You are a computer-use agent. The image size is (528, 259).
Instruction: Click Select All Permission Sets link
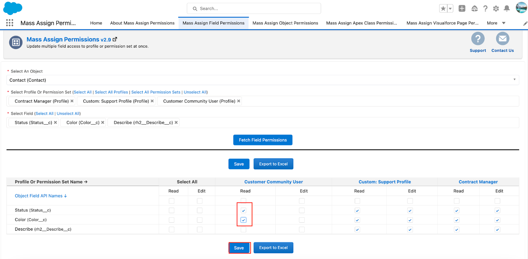pos(156,92)
